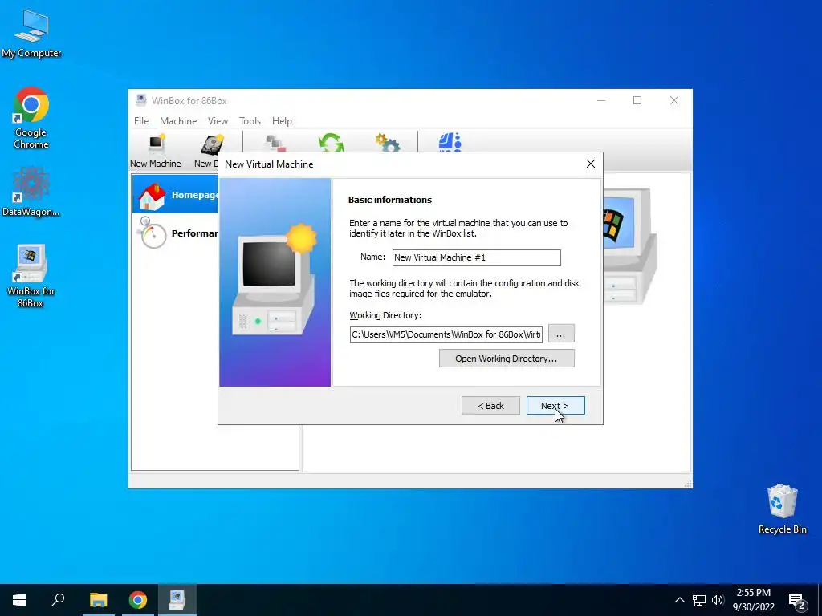Click Open Working Directory button
This screenshot has height=616, width=822.
pyautogui.click(x=507, y=359)
